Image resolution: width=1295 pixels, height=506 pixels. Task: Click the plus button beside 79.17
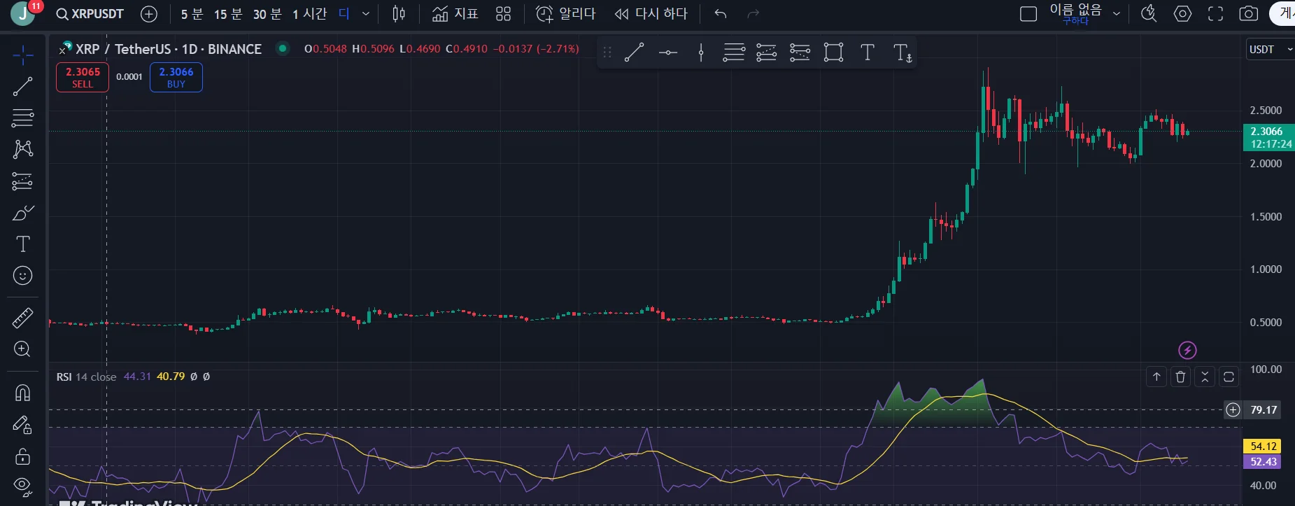pos(1233,410)
